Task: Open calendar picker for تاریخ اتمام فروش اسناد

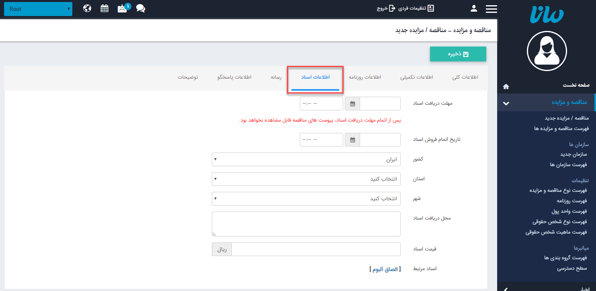Action: [352, 139]
